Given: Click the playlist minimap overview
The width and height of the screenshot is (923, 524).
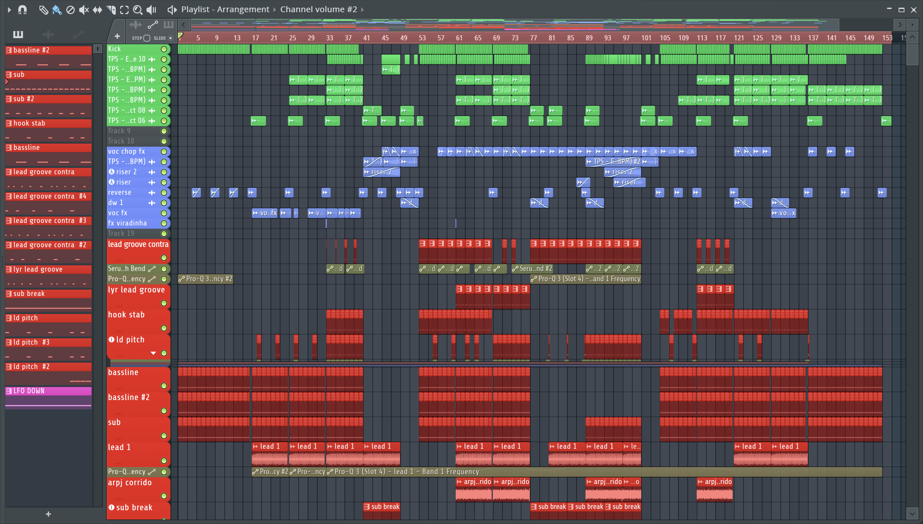Looking at the screenshot, I should click(515, 24).
